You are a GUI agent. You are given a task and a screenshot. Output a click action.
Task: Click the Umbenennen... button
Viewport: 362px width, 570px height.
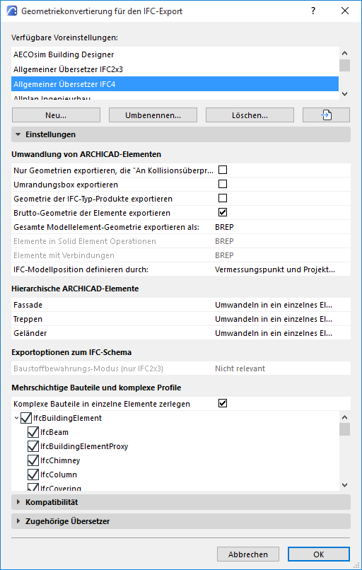tap(153, 115)
